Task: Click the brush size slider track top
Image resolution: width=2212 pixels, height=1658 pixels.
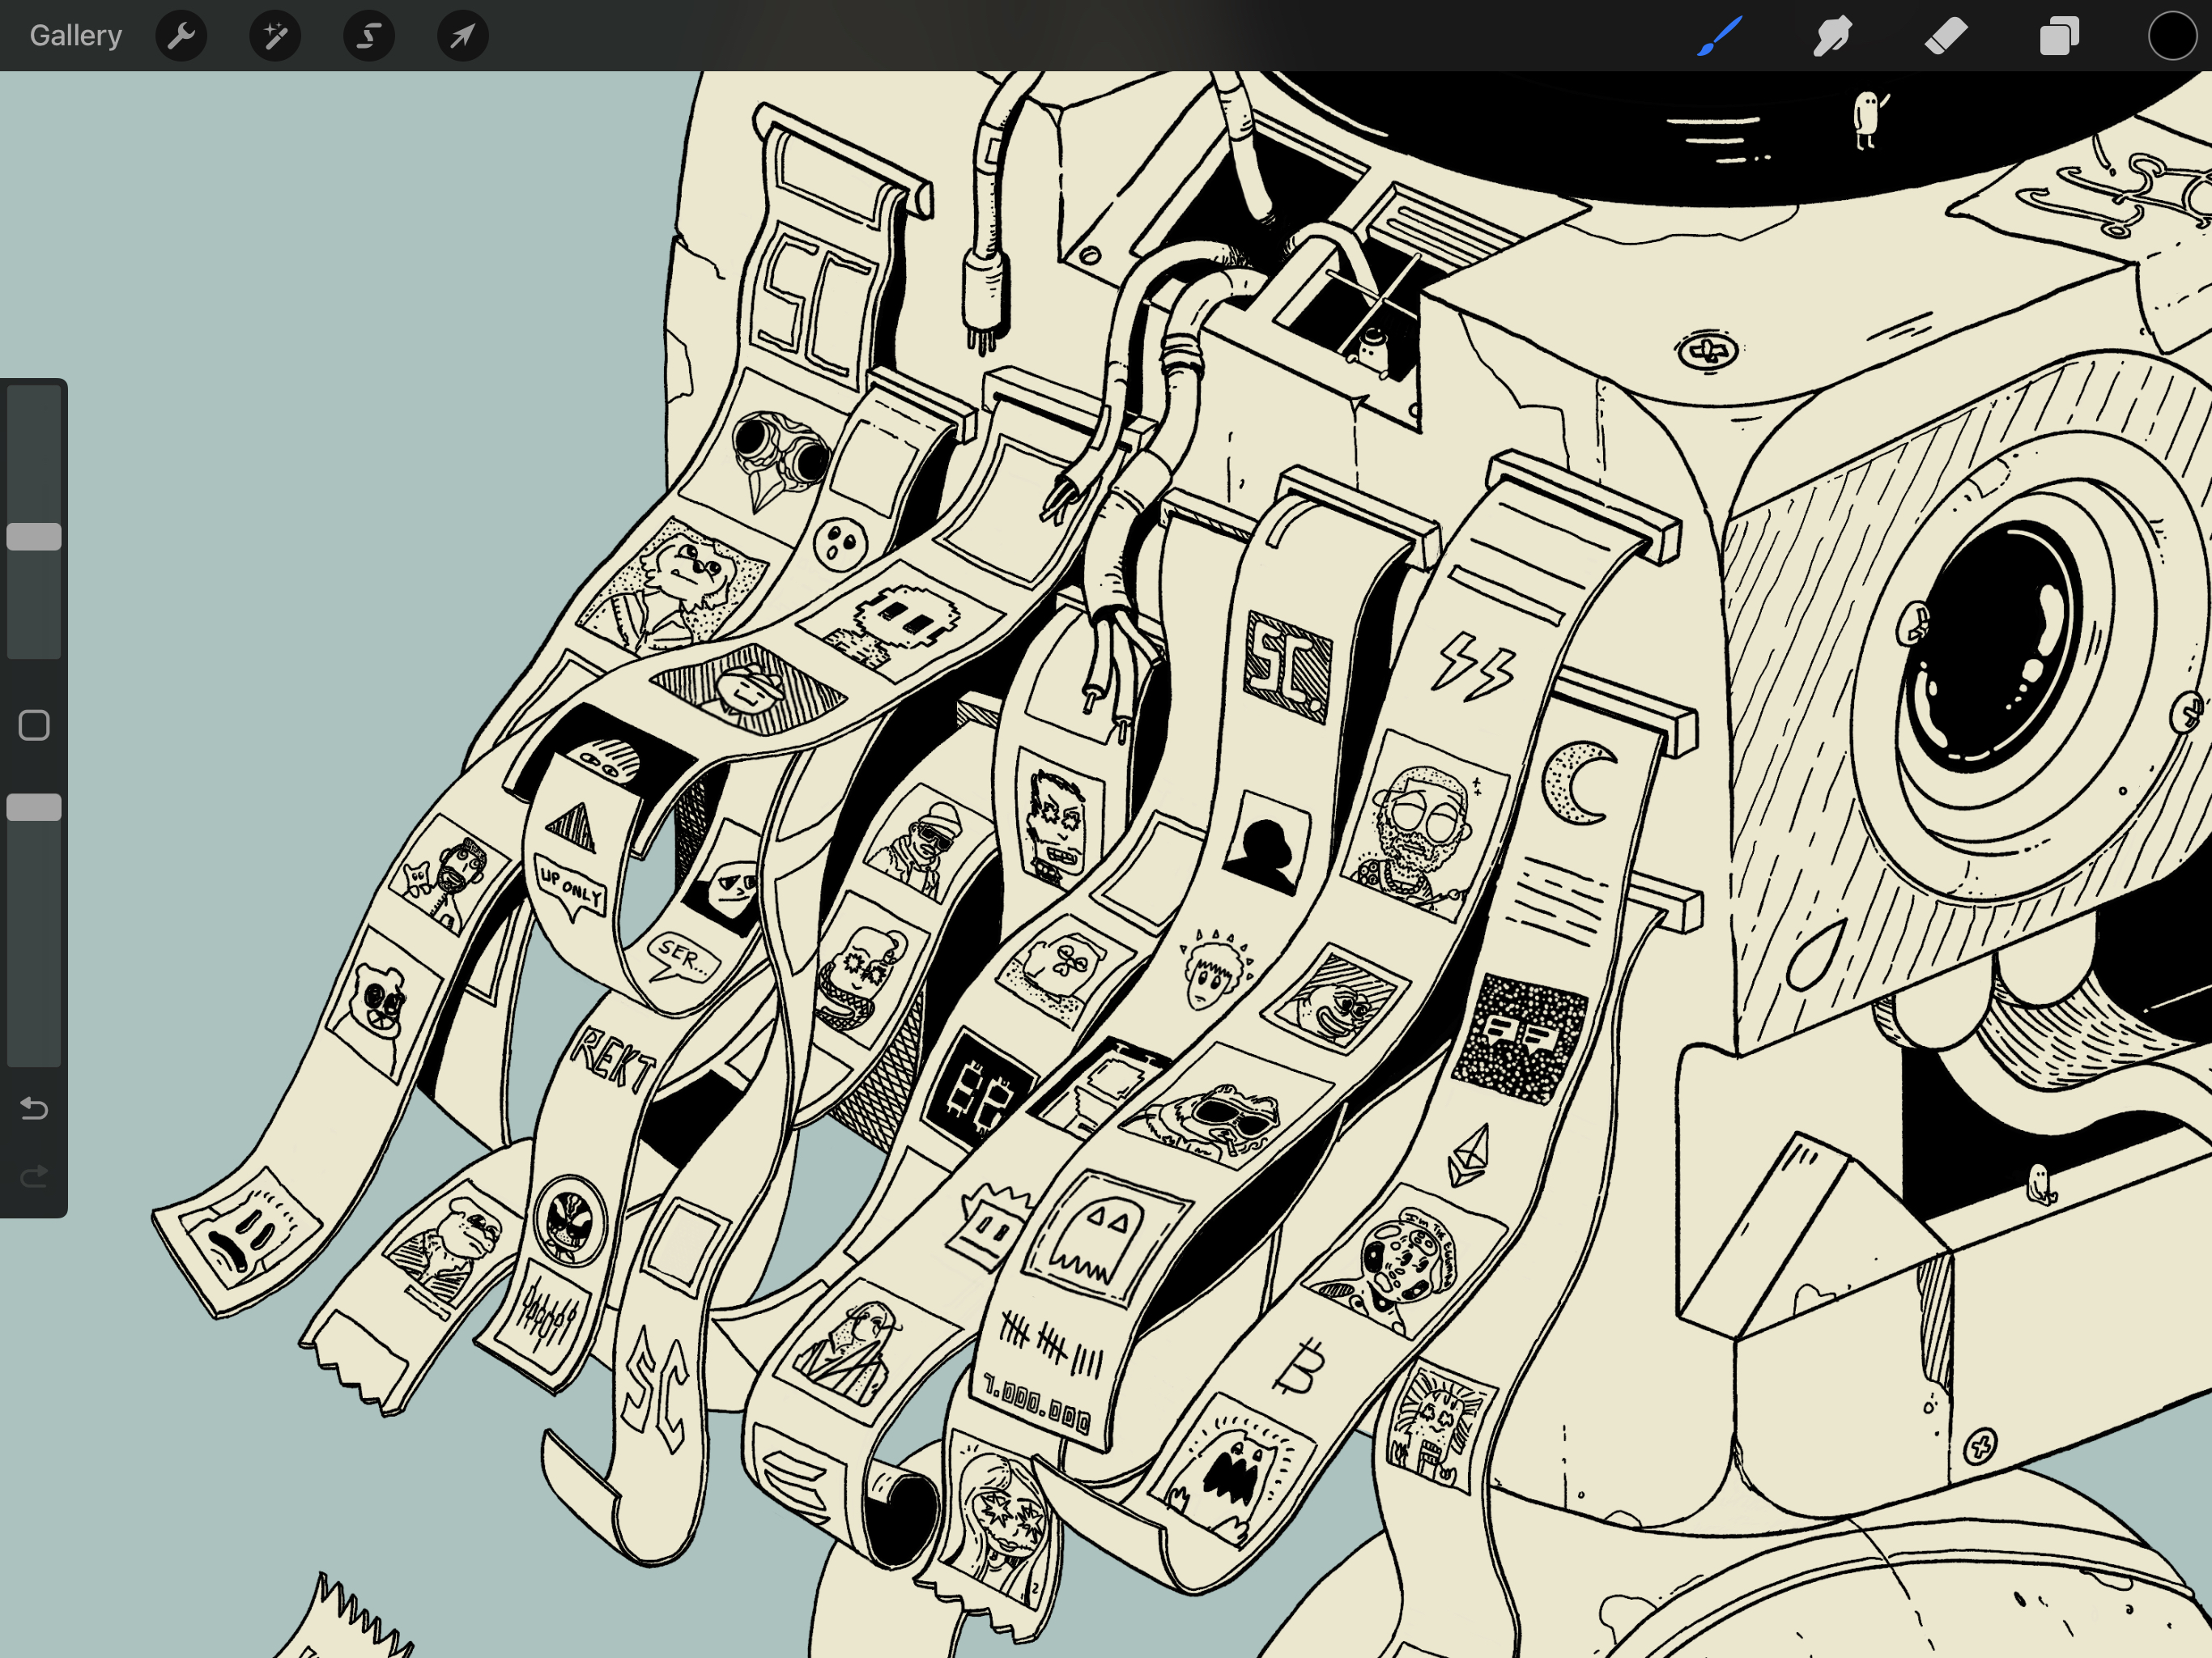Action: (34, 400)
